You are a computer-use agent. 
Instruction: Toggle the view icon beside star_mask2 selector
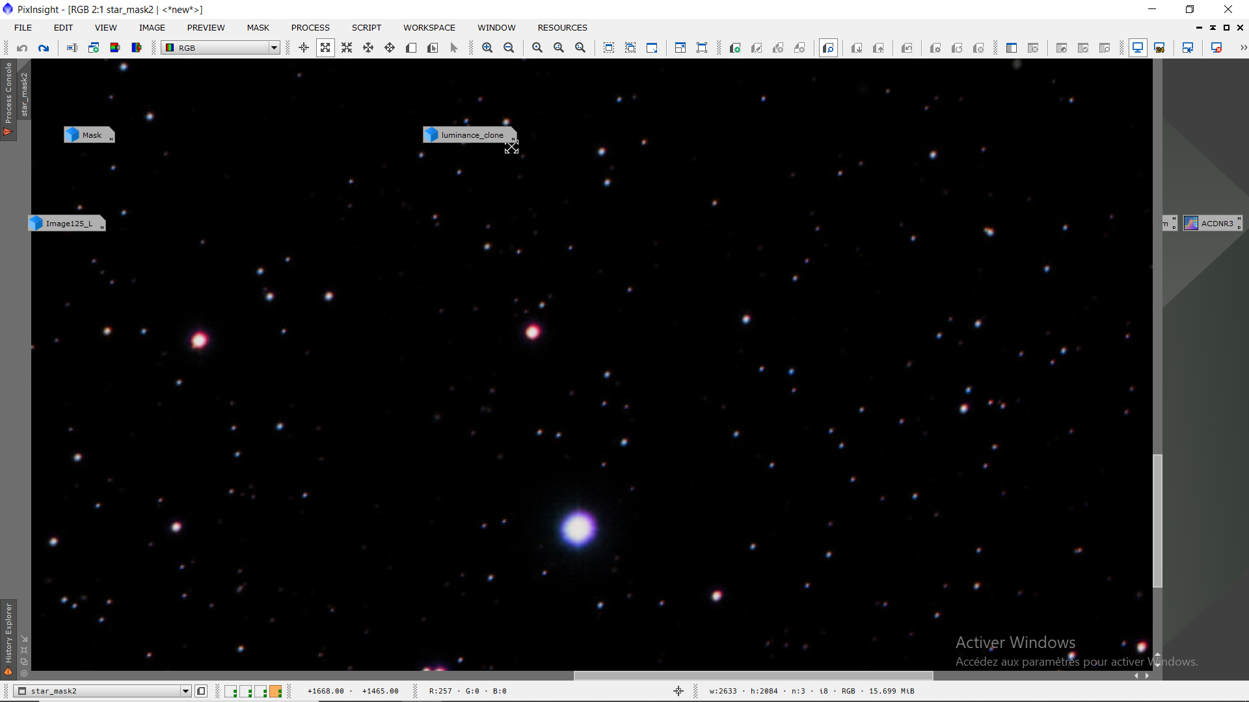202,691
